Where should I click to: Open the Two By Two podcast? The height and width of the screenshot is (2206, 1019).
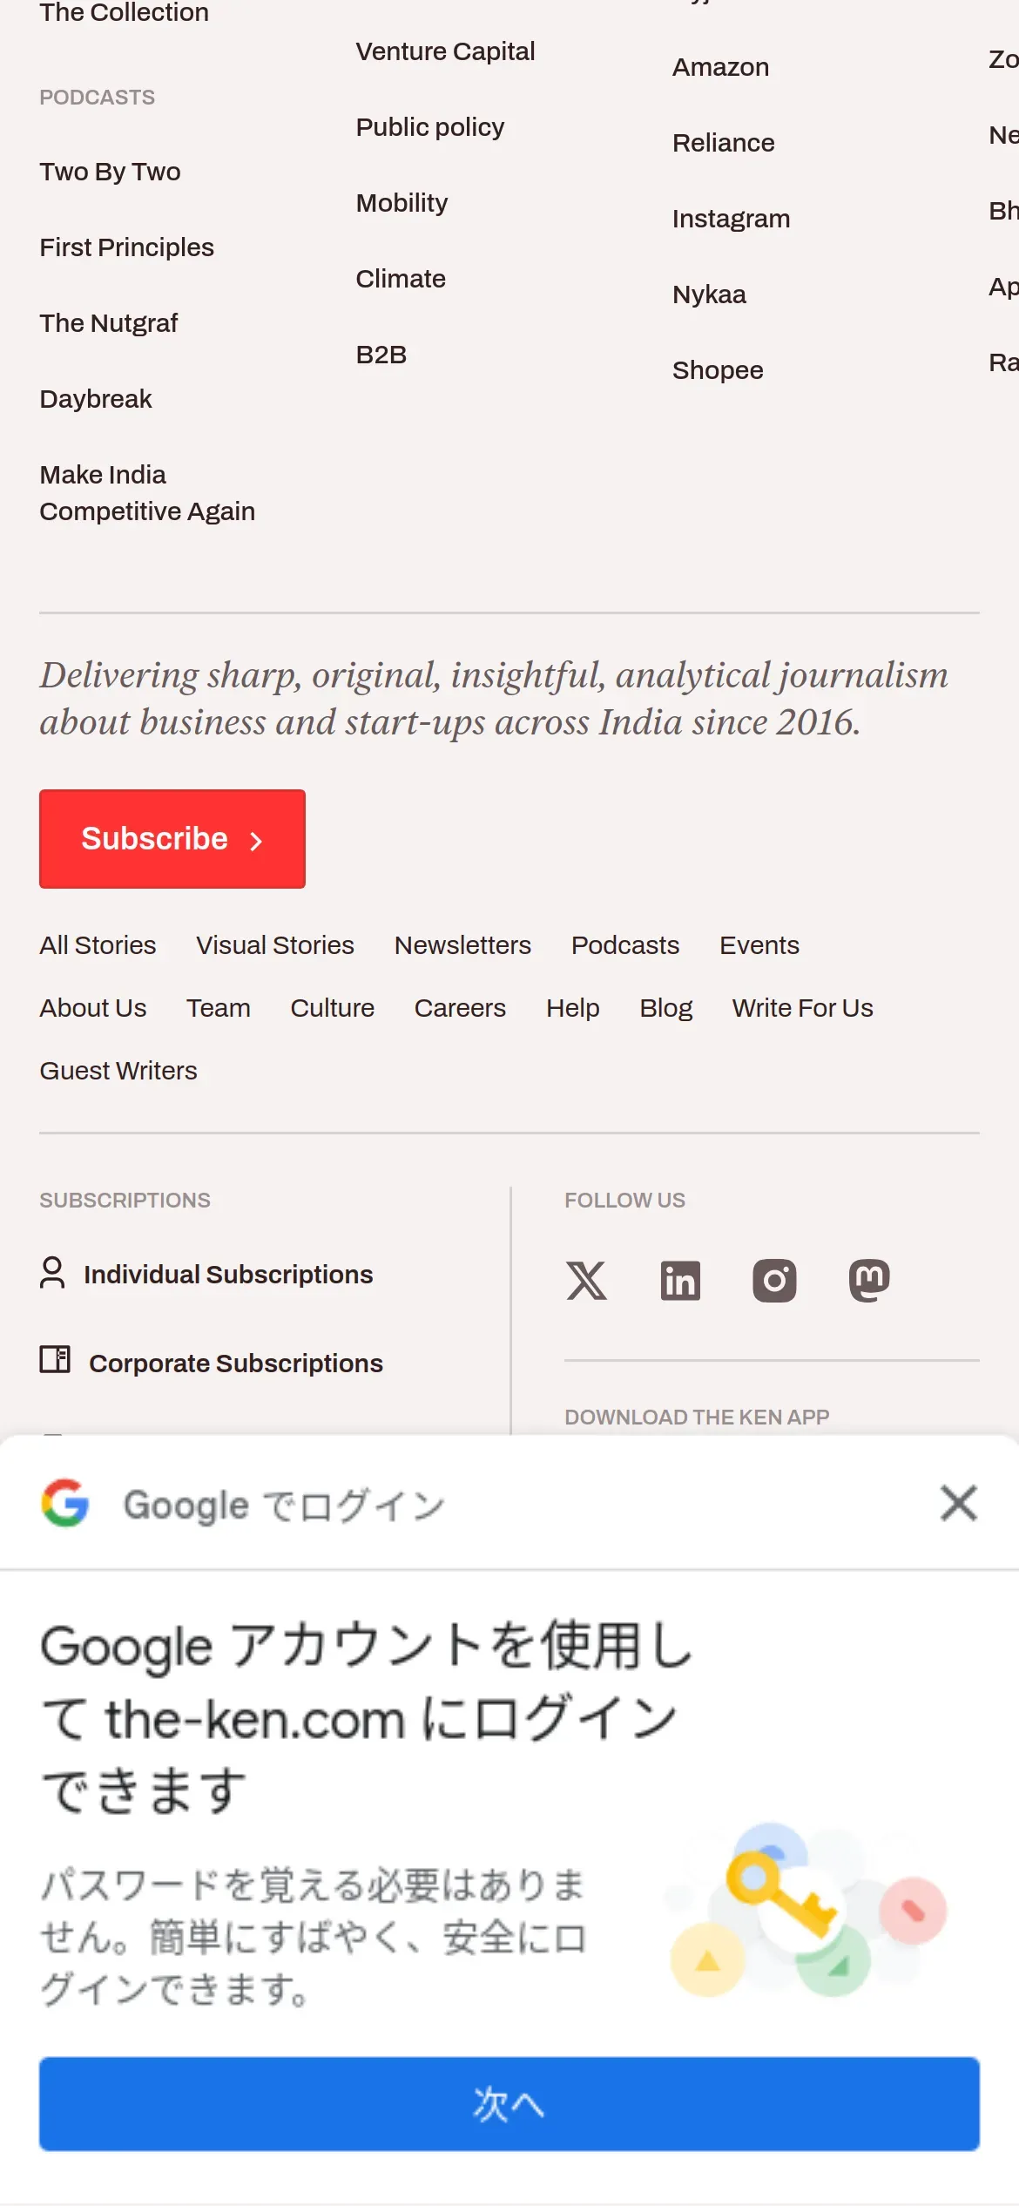tap(111, 172)
